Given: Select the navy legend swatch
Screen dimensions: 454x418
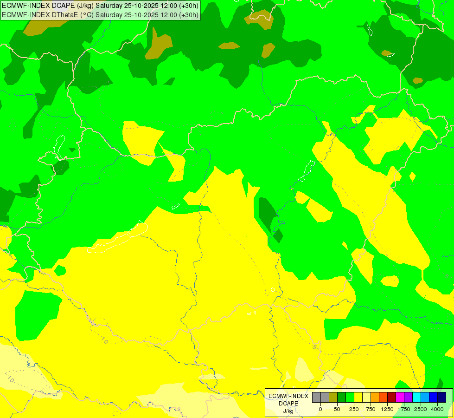Looking at the screenshot, I should click(441, 398).
